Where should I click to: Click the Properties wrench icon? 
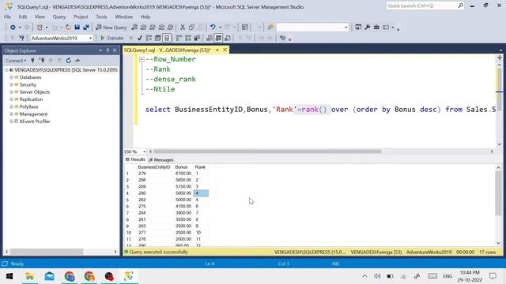(367, 28)
